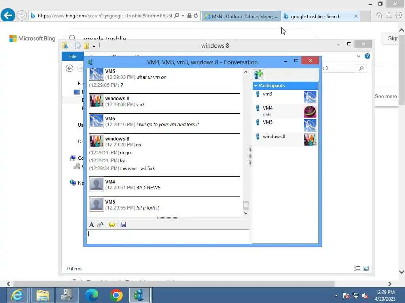Expand the Explorer ribbon chevron
405x303 pixels.
pyautogui.click(x=358, y=56)
